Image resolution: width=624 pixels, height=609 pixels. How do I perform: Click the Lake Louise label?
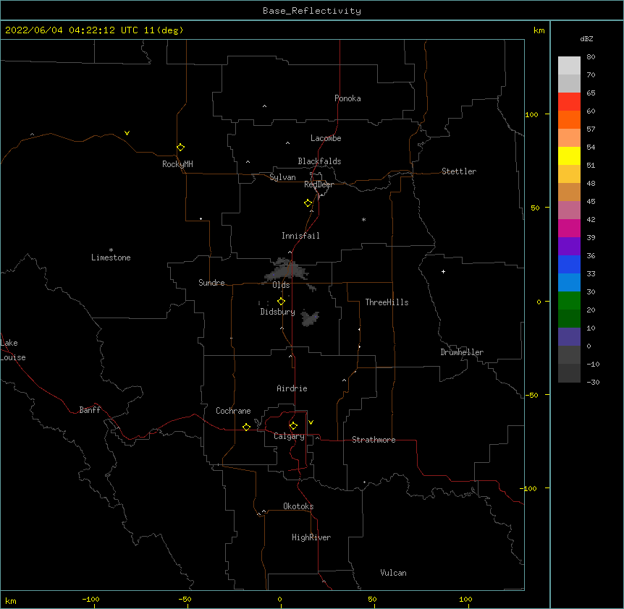tap(13, 350)
